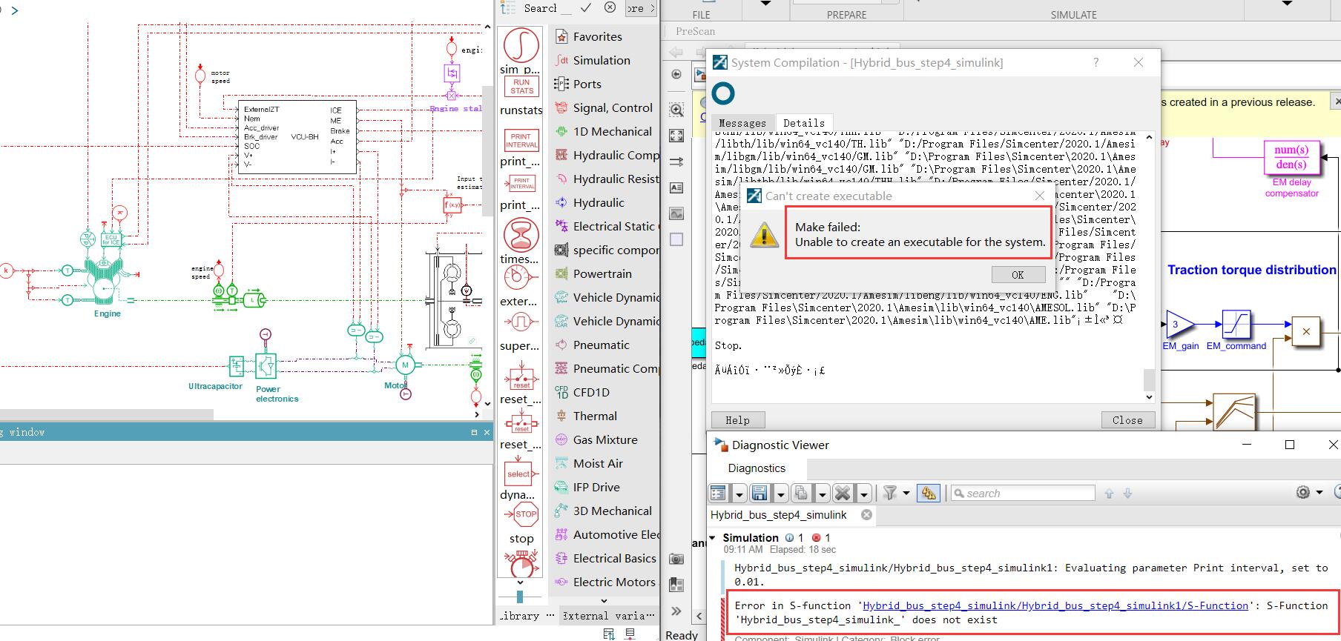
Task: Expand more components chevron below stop icons
Action: [521, 583]
